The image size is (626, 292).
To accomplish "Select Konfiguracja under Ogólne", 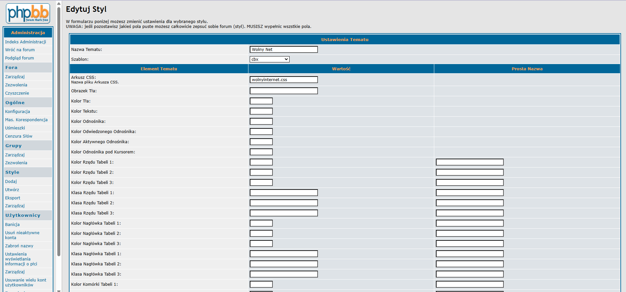I will click(x=17, y=112).
